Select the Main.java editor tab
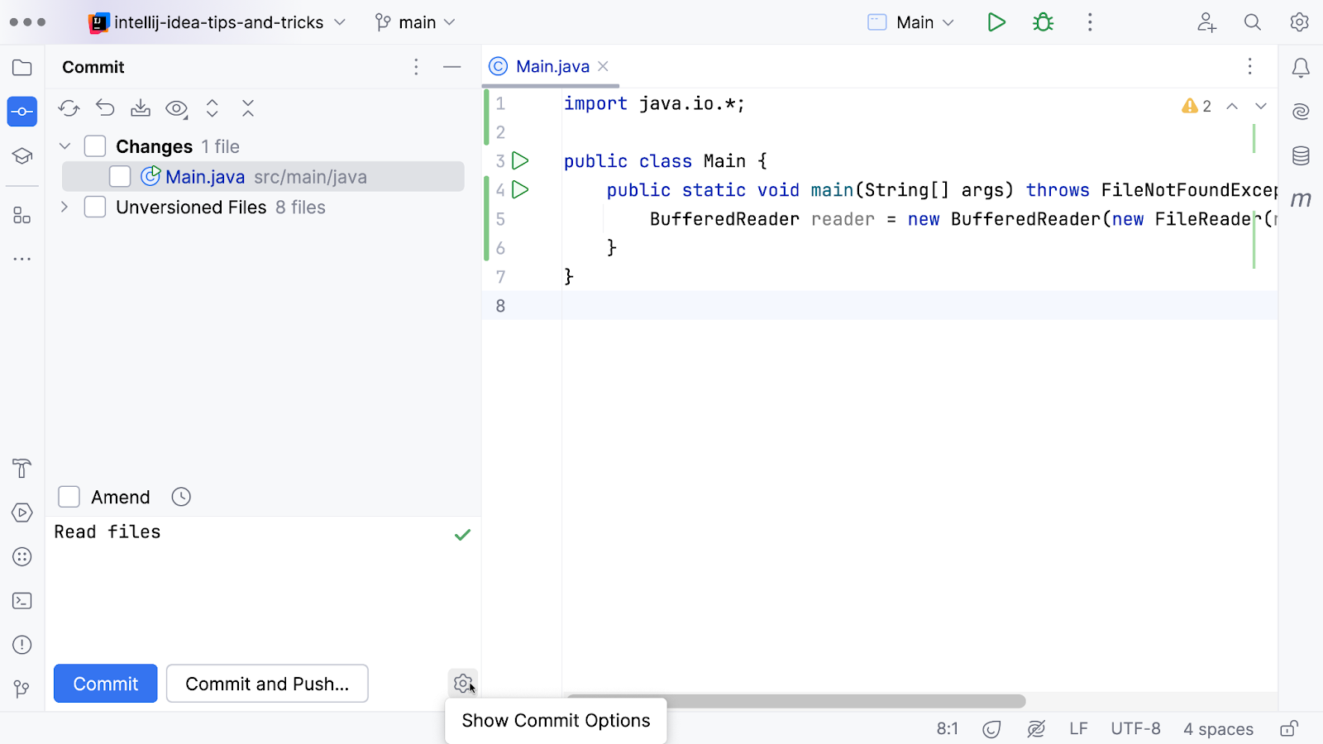 [552, 67]
